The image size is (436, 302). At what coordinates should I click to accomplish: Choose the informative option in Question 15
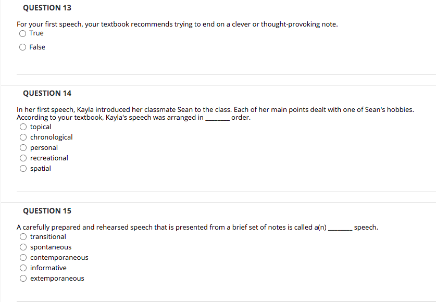click(x=23, y=268)
